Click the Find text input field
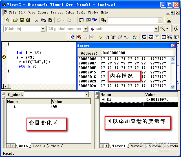Image resolution: width=181 pixels, height=157 pixels. click(133, 20)
